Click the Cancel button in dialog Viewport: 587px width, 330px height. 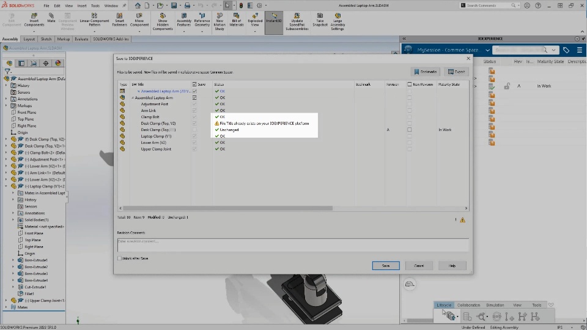click(x=419, y=266)
